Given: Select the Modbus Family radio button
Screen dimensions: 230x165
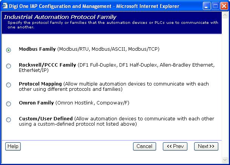Looking at the screenshot, I should coord(9,50).
